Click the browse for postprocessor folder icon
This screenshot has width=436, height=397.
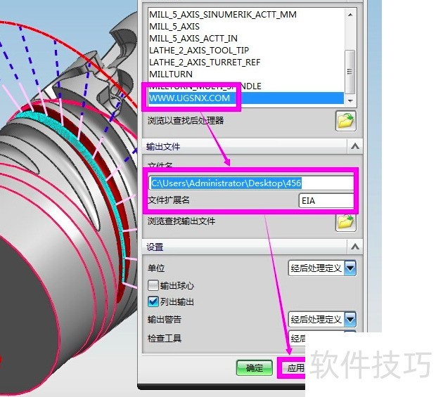click(345, 121)
